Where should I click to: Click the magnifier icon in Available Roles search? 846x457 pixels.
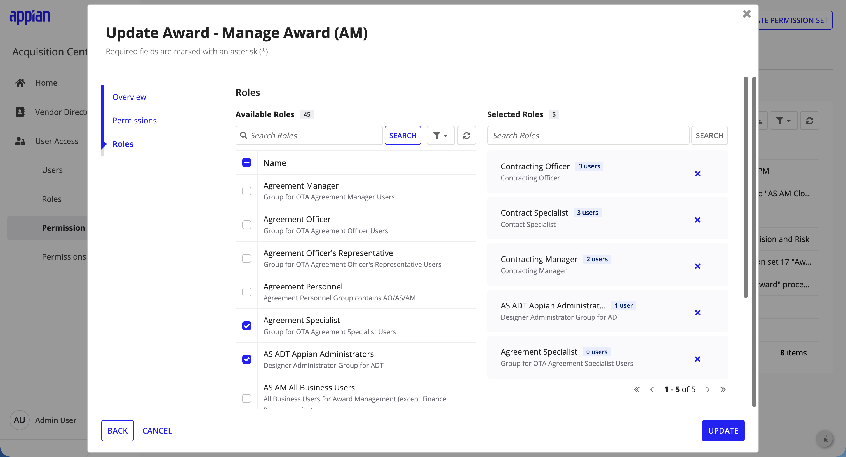[243, 135]
